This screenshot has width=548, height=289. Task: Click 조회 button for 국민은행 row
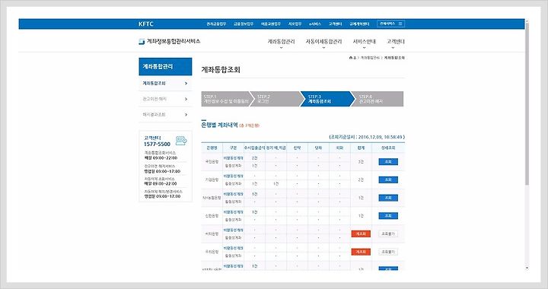pyautogui.click(x=388, y=161)
